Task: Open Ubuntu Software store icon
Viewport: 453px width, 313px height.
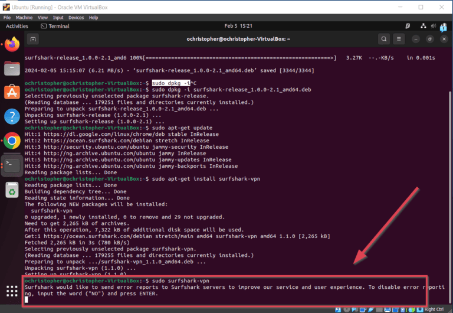Action: (12, 92)
